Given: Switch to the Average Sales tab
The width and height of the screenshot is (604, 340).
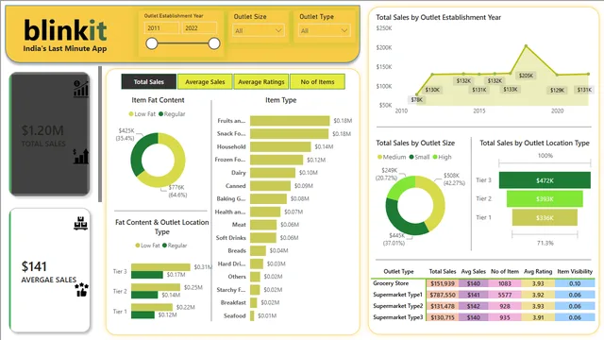Looking at the screenshot, I should [205, 82].
